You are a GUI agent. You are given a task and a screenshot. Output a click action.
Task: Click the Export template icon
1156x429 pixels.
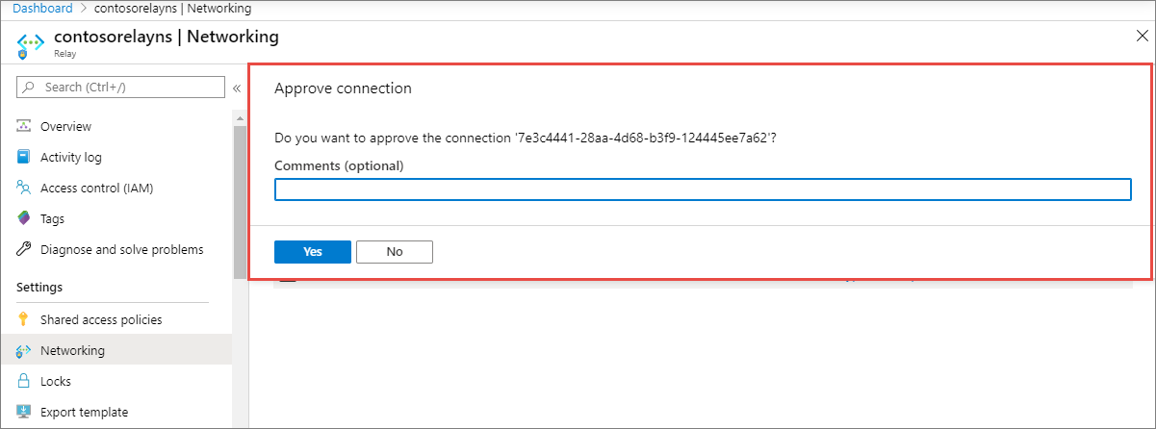pos(24,412)
